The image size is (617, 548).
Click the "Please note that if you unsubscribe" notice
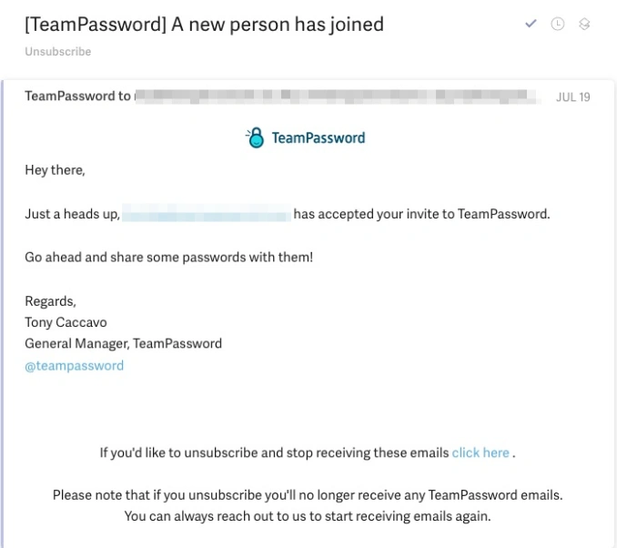308,495
